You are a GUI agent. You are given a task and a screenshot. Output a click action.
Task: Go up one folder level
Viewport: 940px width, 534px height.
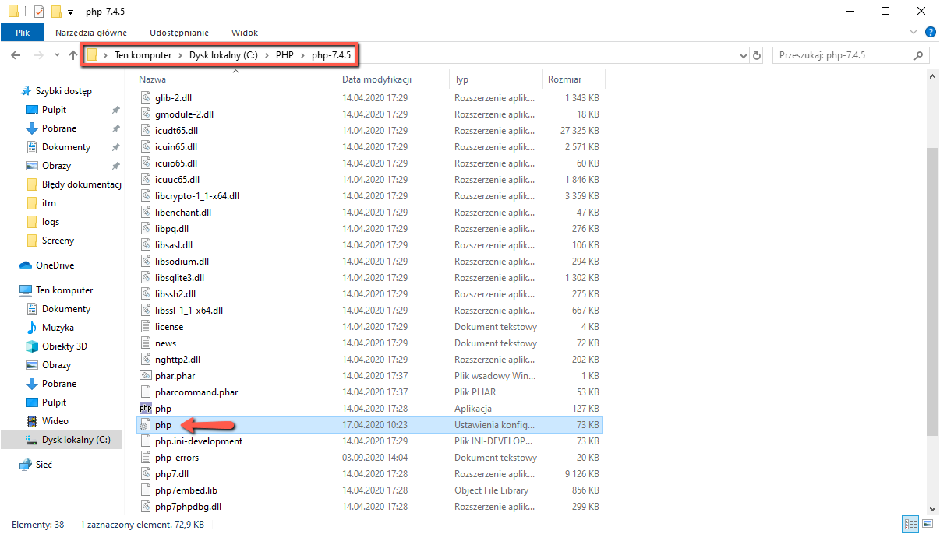tap(73, 55)
